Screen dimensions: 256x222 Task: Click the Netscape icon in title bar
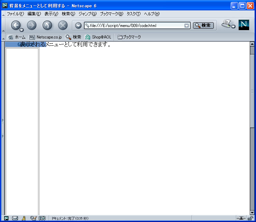5,6
